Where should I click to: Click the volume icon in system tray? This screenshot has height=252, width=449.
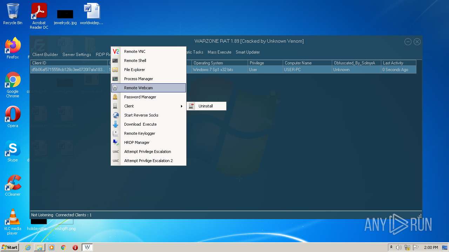tap(399, 247)
